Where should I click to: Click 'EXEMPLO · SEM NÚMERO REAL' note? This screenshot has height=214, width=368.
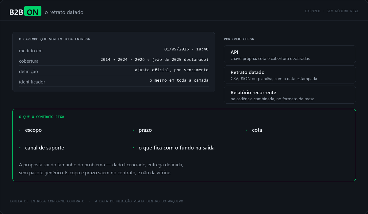pos(332,11)
